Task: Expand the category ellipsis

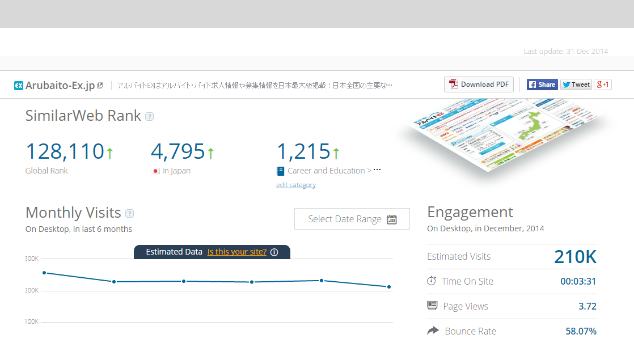Action: point(377,170)
